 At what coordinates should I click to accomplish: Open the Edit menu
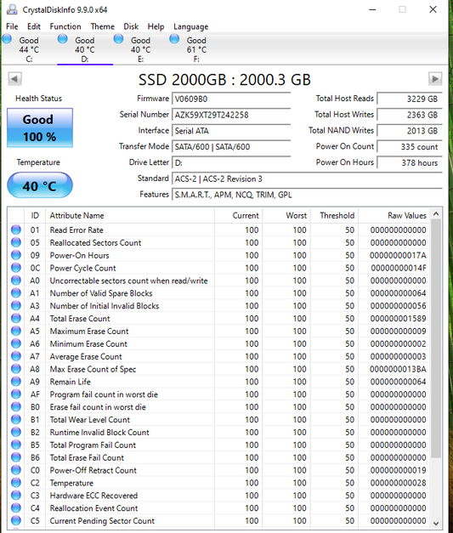click(x=34, y=26)
